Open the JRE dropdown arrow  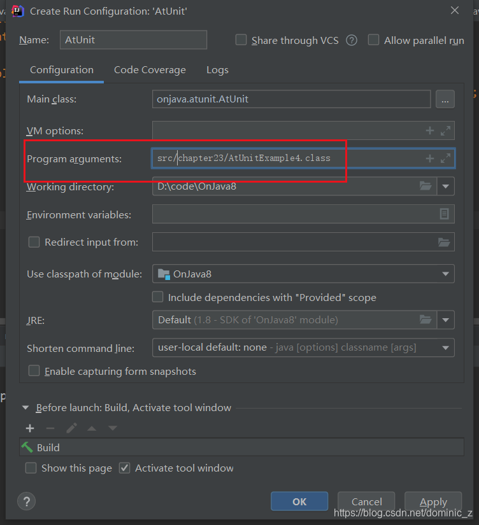point(445,319)
